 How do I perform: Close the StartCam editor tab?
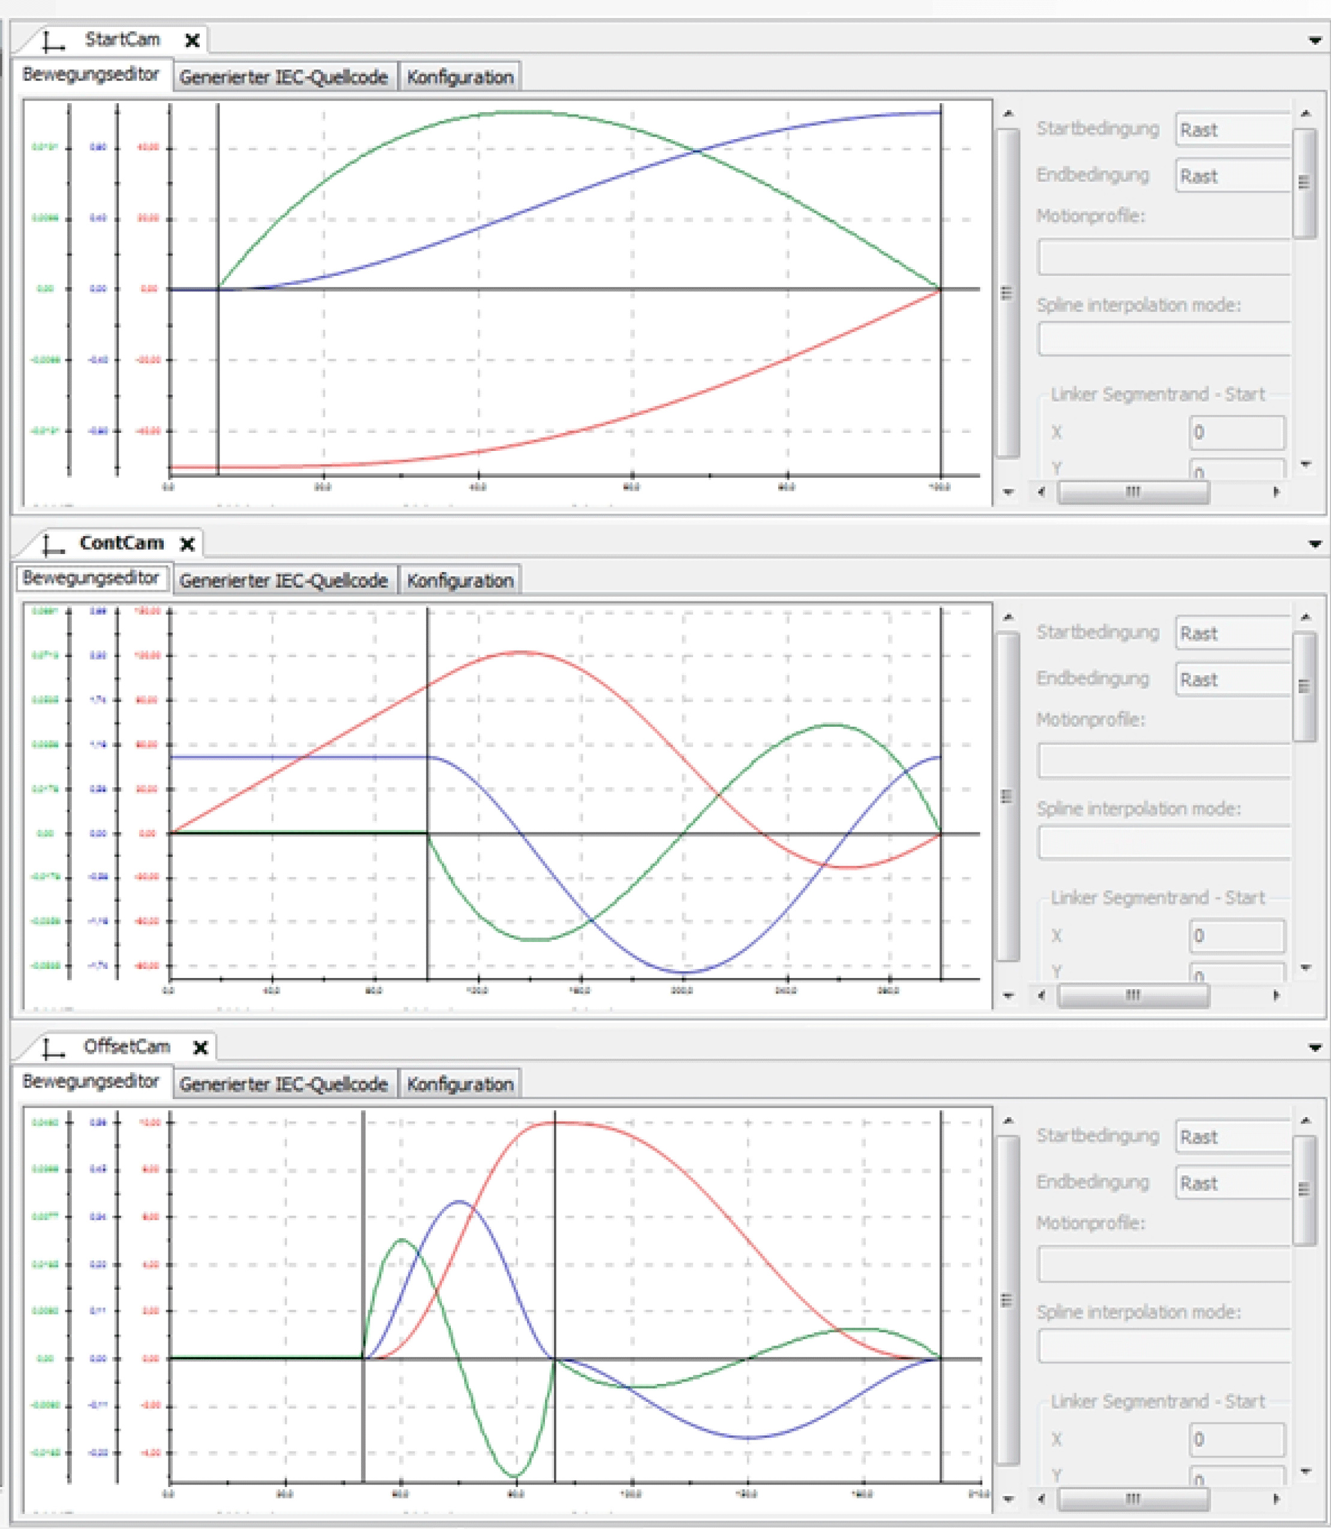[192, 41]
